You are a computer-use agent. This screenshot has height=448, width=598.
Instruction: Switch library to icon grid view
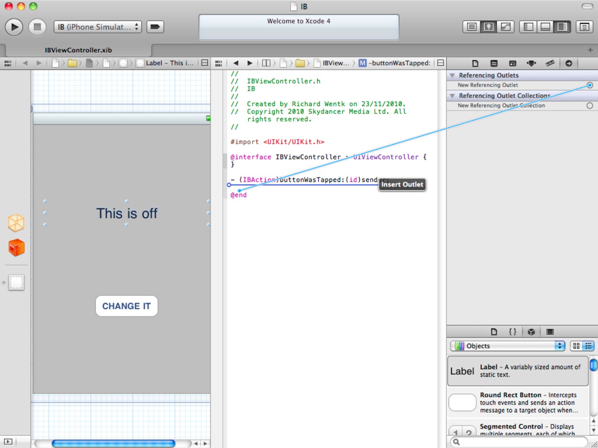[576, 346]
